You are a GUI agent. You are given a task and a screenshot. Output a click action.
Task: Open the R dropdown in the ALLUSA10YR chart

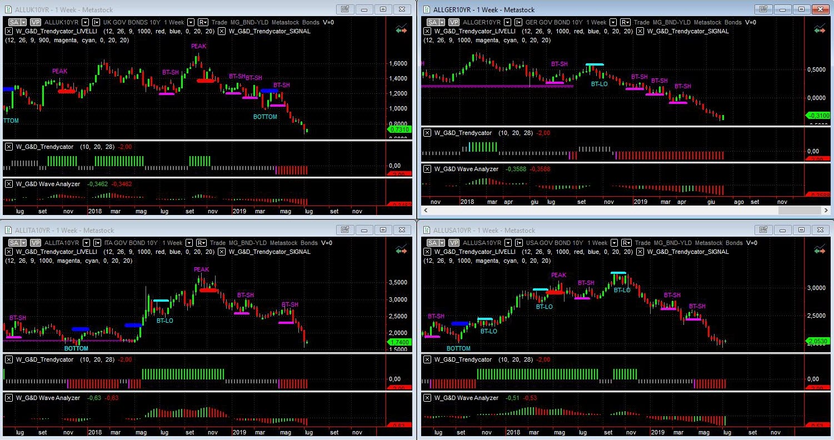[625, 243]
